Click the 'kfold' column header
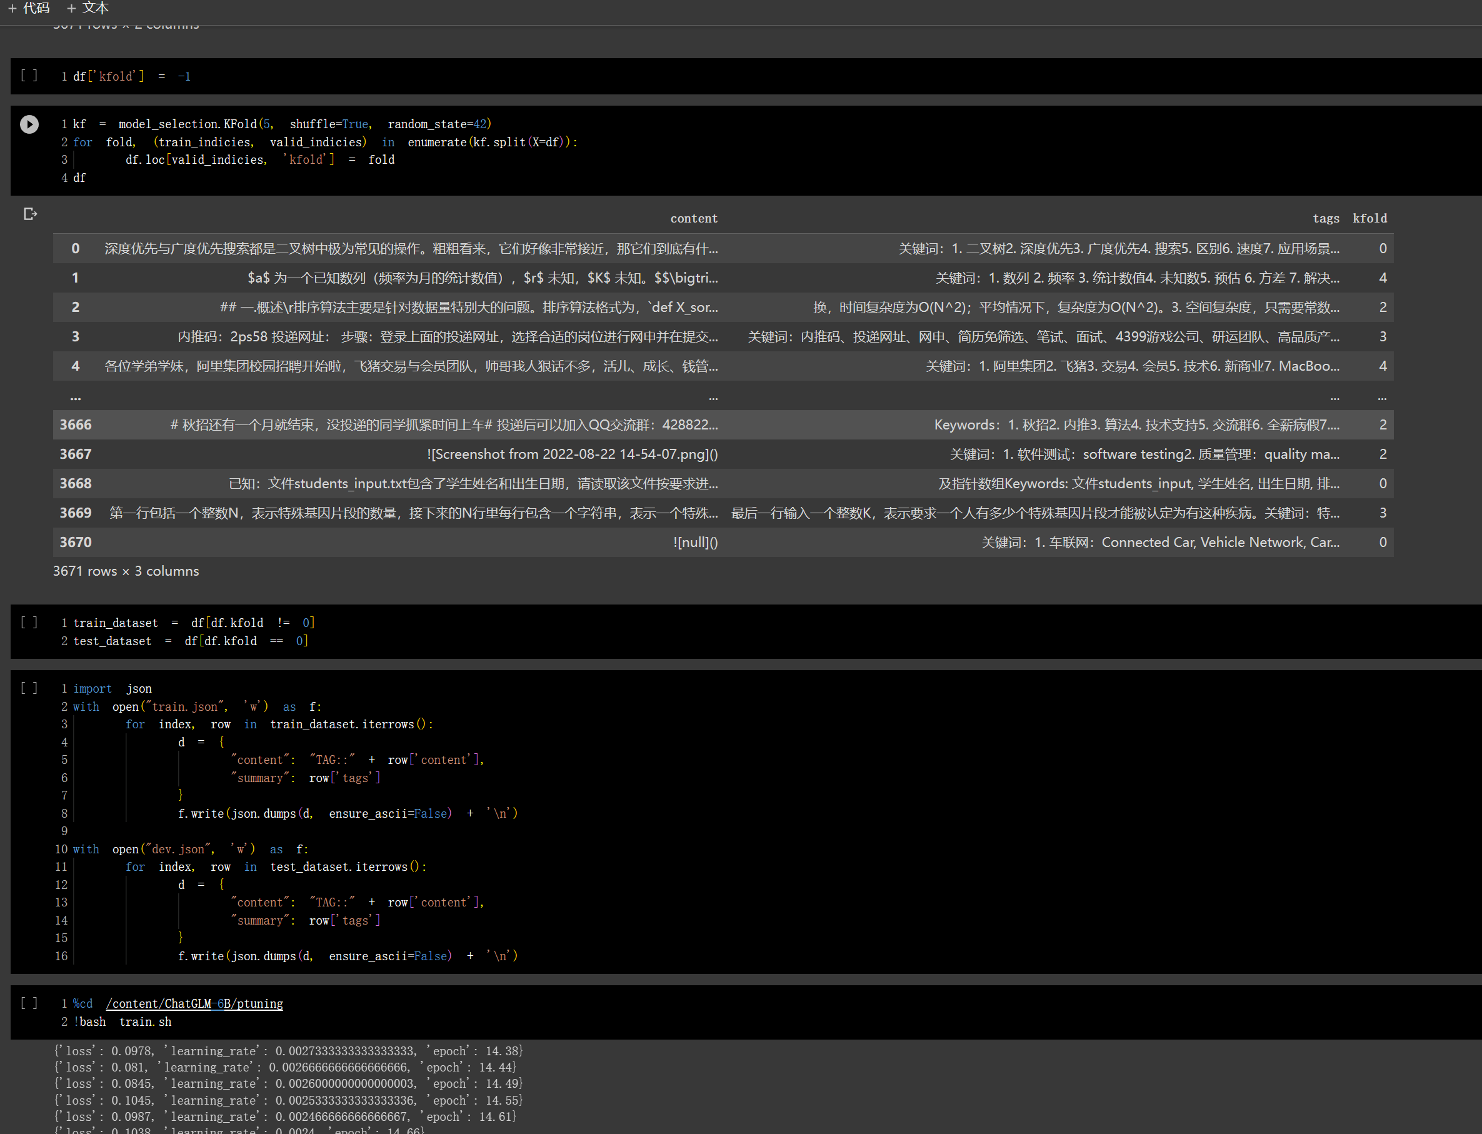Screen dimensions: 1482x1134 [x=1369, y=218]
